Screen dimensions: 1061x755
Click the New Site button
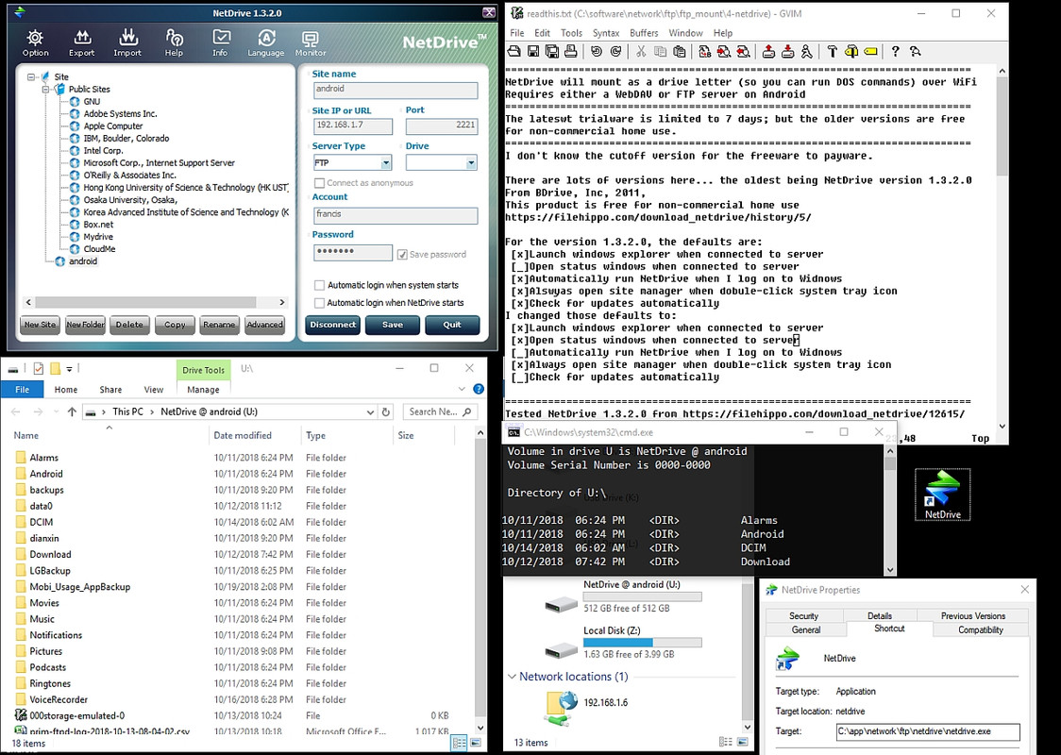[40, 325]
